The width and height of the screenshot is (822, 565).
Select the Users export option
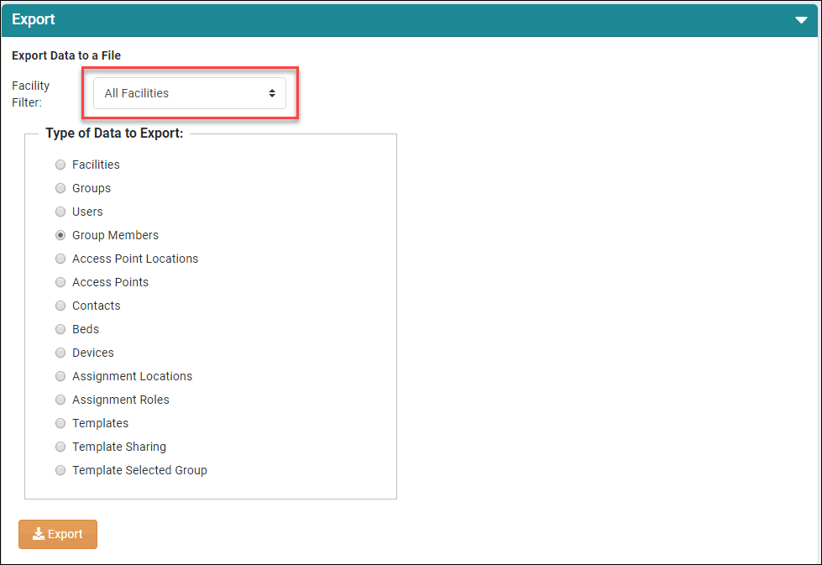(x=60, y=212)
